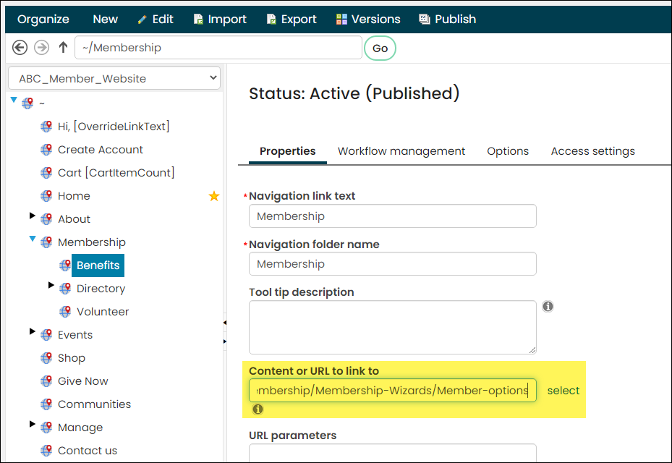
Task: Collapse the Membership tree node
Action: point(33,239)
